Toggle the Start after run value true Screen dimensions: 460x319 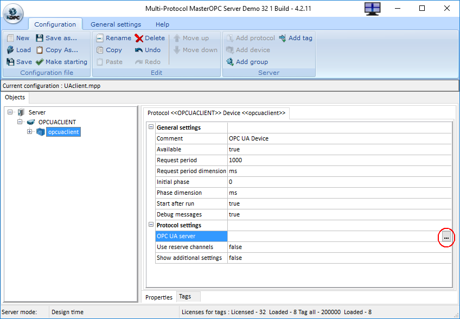pyautogui.click(x=340, y=203)
